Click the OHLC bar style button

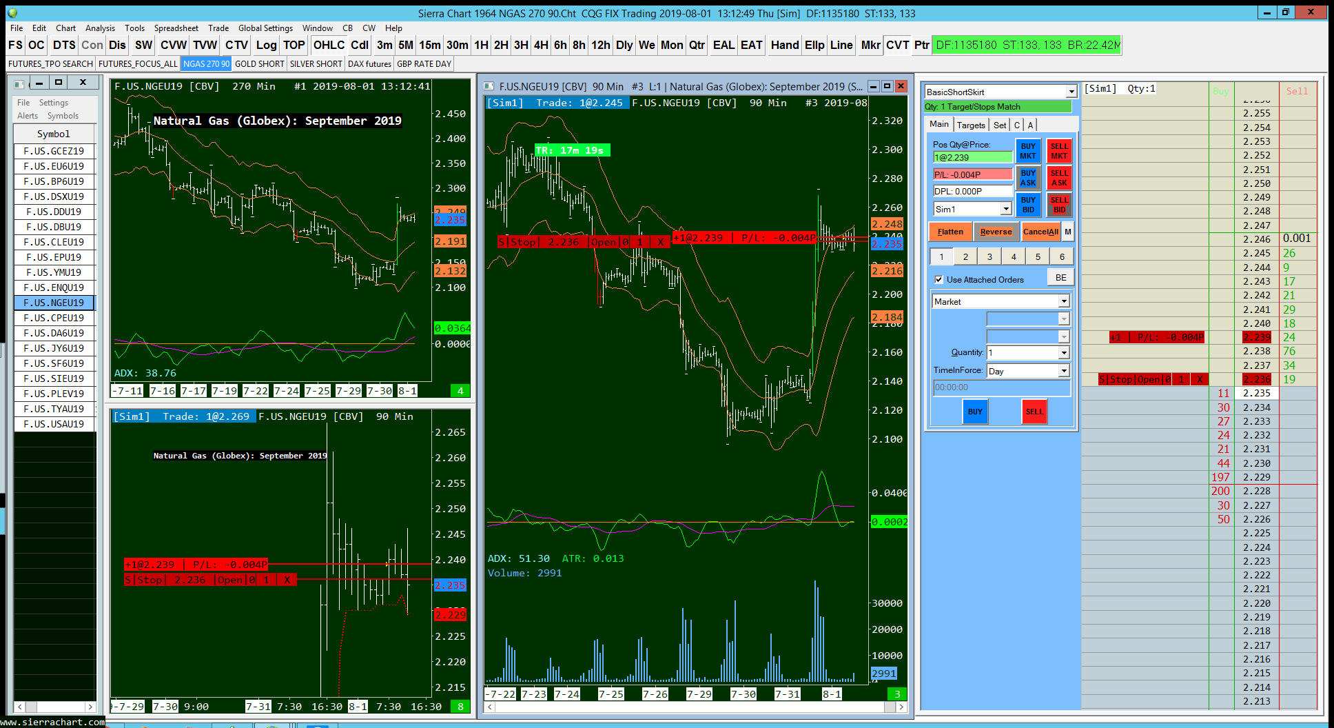pyautogui.click(x=329, y=45)
